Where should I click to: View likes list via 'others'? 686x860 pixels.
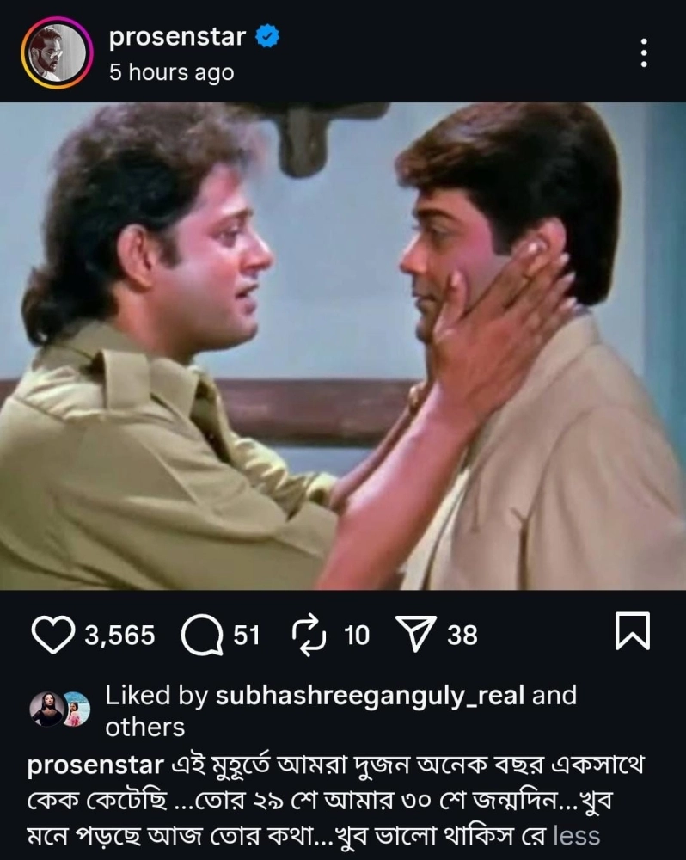[x=144, y=728]
